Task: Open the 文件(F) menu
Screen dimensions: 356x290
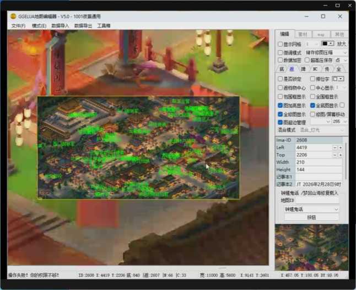Action: coord(18,26)
